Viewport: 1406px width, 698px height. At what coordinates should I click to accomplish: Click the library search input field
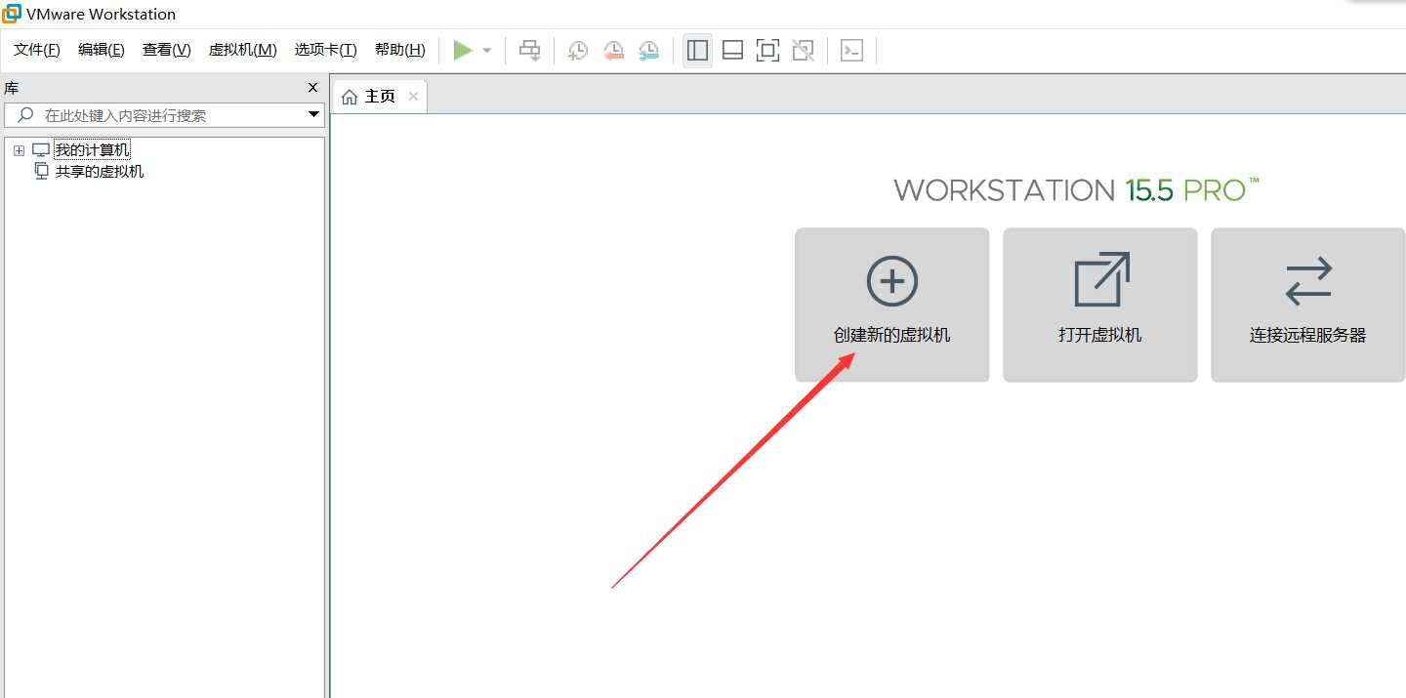tap(164, 115)
